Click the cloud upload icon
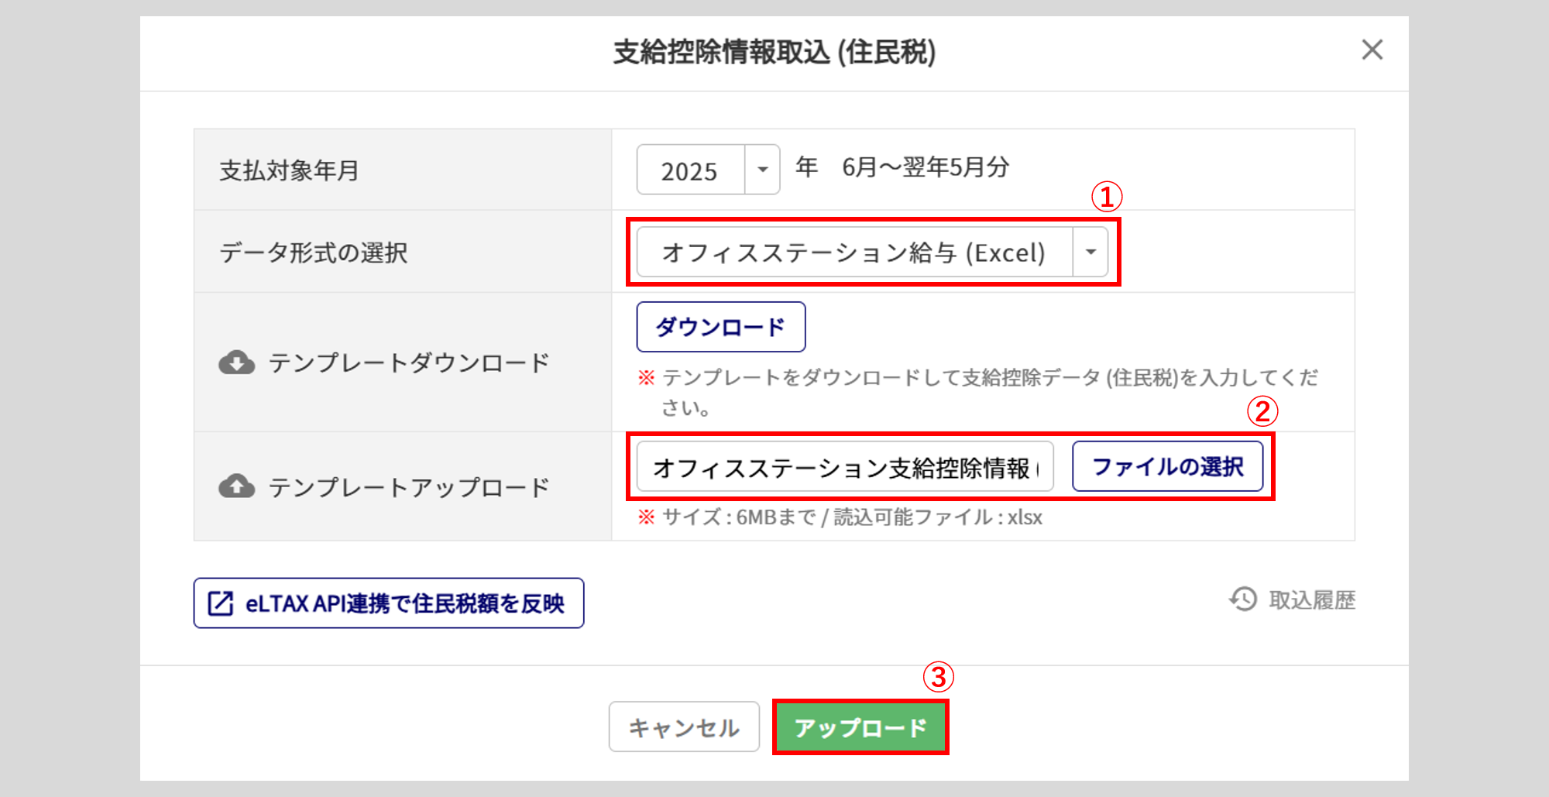The height and width of the screenshot is (797, 1549). pyautogui.click(x=236, y=486)
